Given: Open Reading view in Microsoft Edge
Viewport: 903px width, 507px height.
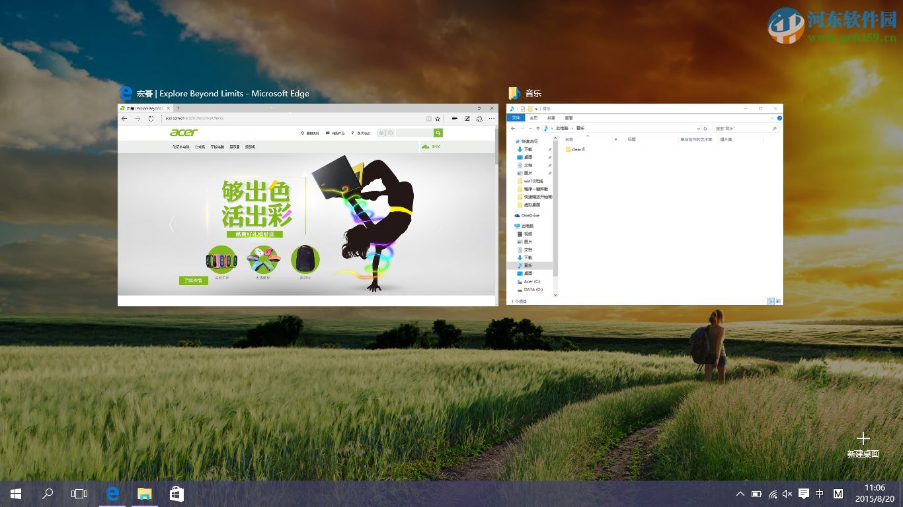Looking at the screenshot, I should (428, 119).
